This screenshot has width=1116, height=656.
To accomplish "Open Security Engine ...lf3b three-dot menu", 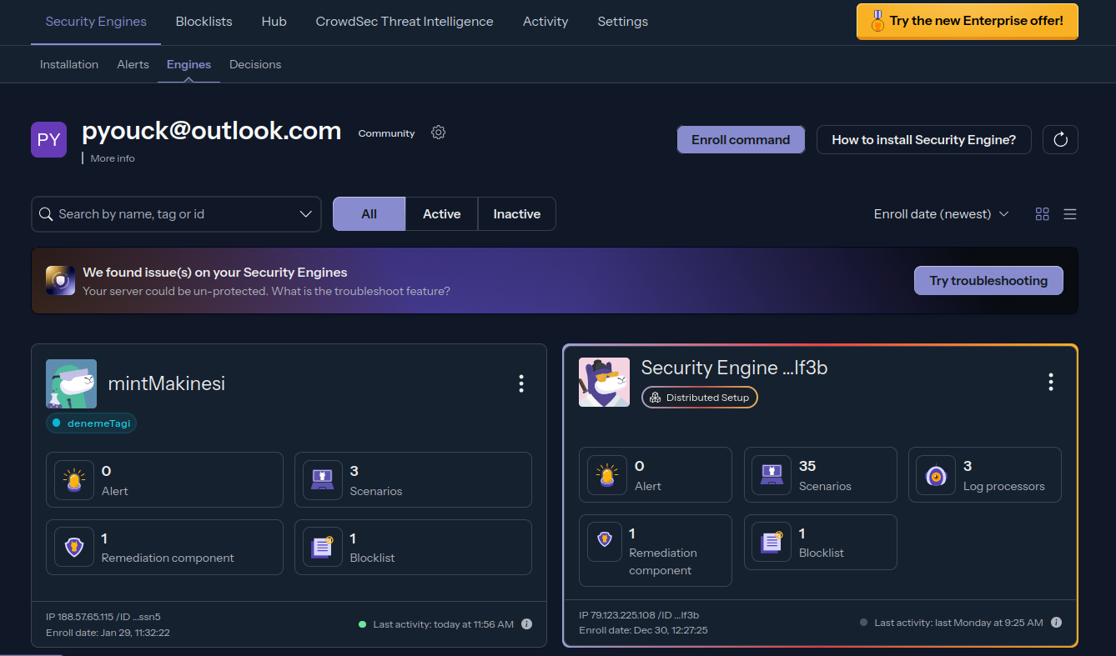I will point(1050,382).
